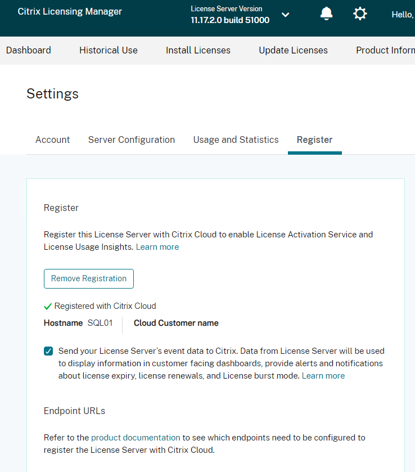
Task: Click the Remove Registration button
Action: tap(89, 278)
